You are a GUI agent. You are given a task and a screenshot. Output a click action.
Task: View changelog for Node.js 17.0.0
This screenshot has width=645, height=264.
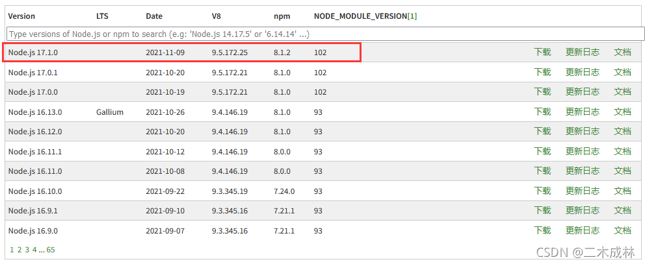click(x=582, y=92)
